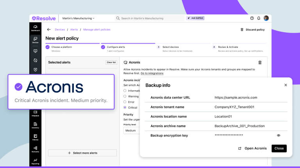This screenshot has height=168, width=300.
Task: Click the circular clock sidebar icon
Action: [36, 60]
